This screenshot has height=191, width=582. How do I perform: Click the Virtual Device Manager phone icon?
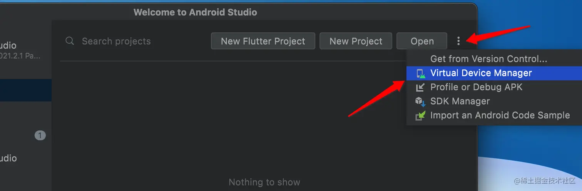[x=420, y=73]
